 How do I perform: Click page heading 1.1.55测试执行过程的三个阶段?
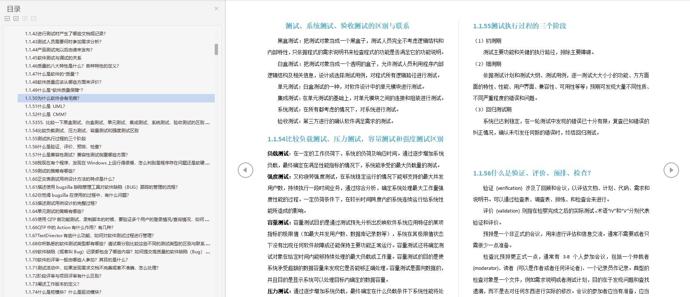click(519, 26)
